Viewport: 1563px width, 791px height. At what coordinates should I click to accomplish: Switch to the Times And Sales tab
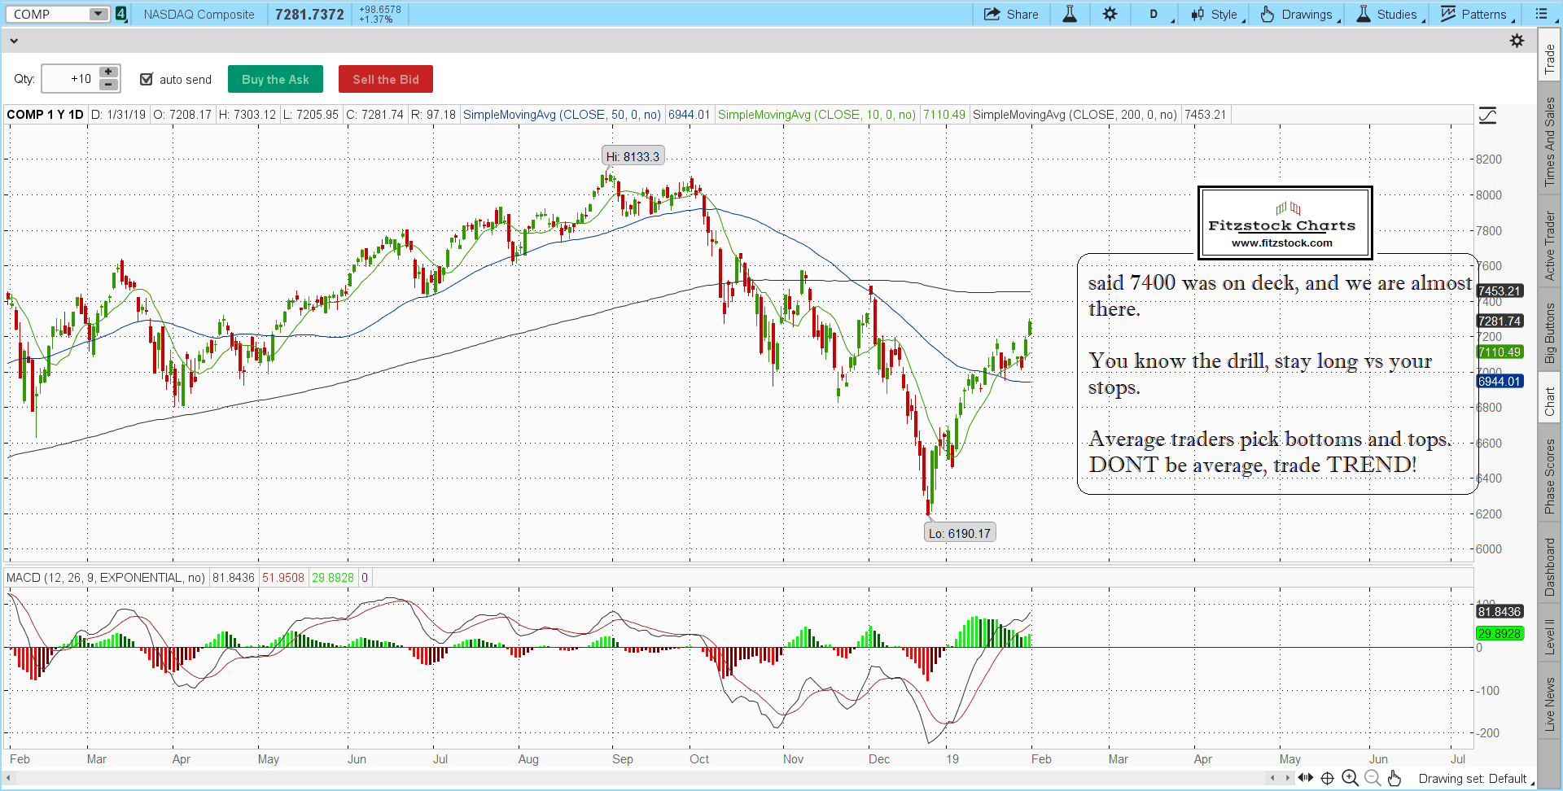[x=1549, y=142]
